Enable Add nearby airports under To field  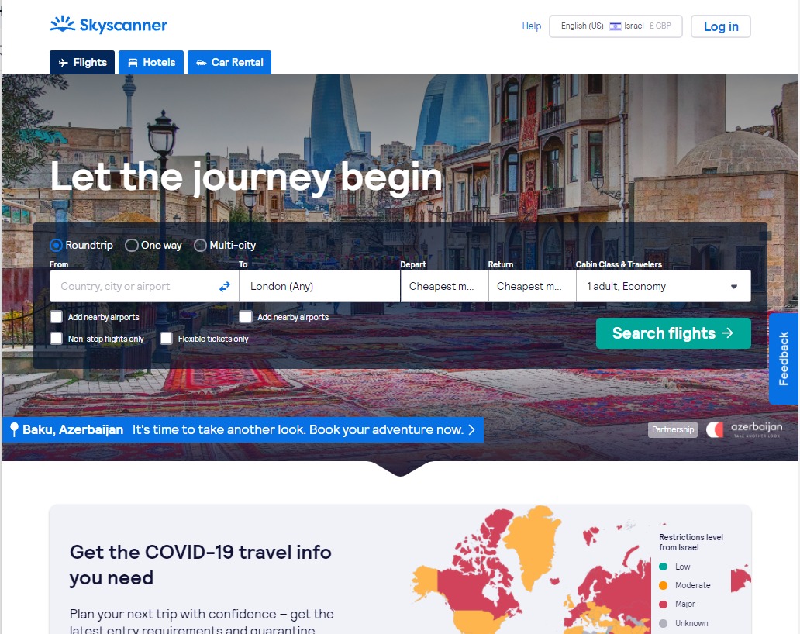[246, 317]
